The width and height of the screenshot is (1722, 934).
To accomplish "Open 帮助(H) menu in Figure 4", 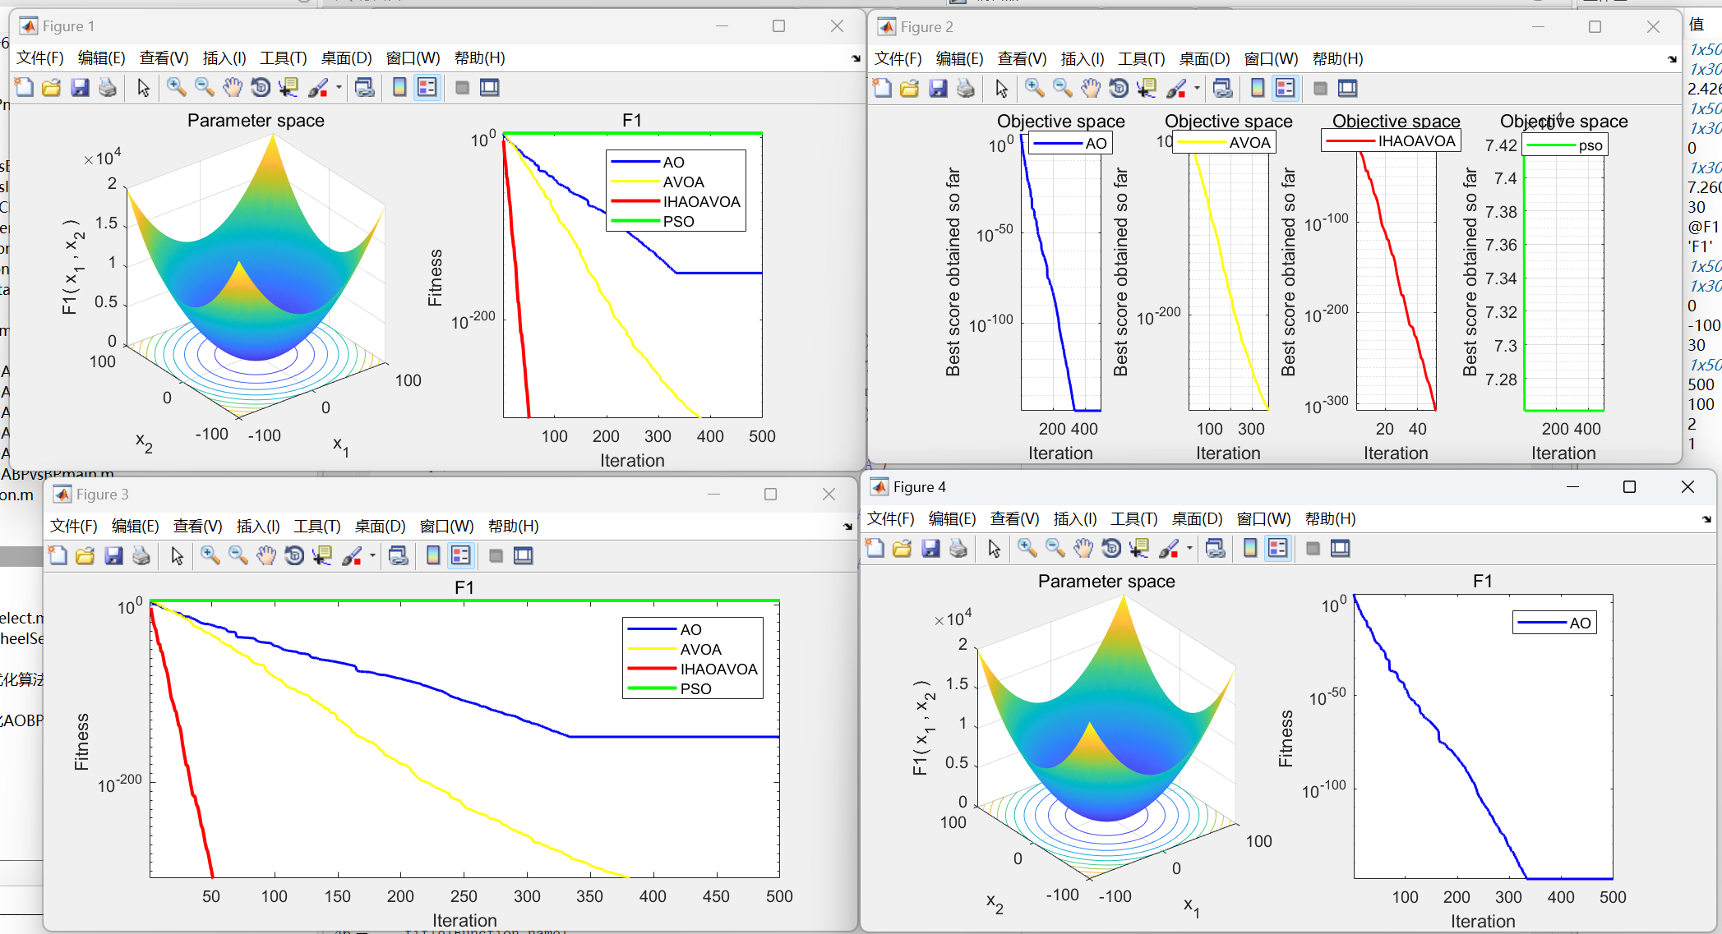I will pyautogui.click(x=1330, y=518).
